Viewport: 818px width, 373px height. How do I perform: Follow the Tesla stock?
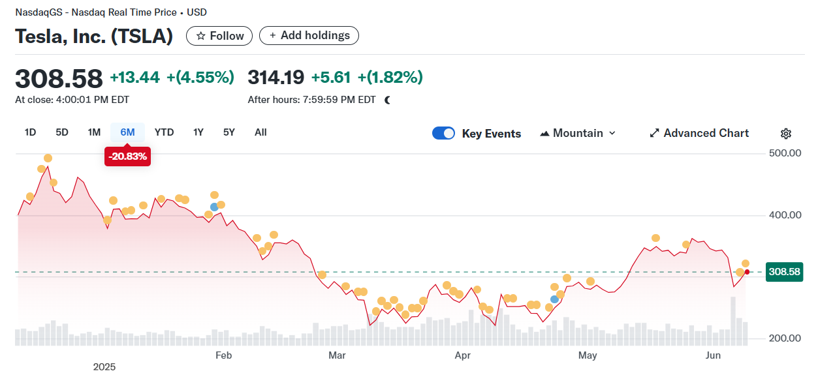(x=219, y=36)
